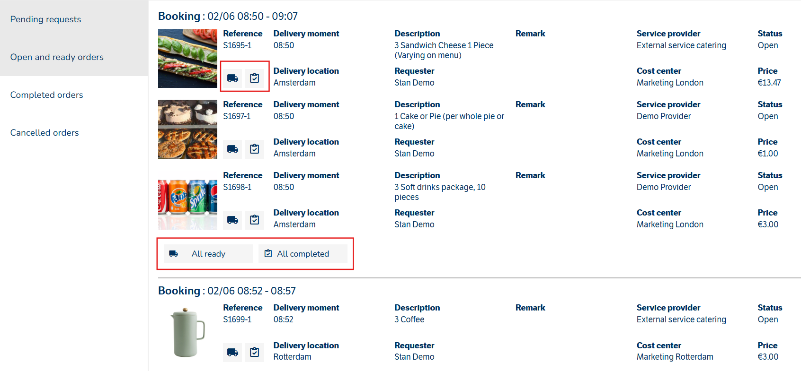Click truck icon for cake order S1697-1
This screenshot has height=371, width=801.
pos(232,149)
